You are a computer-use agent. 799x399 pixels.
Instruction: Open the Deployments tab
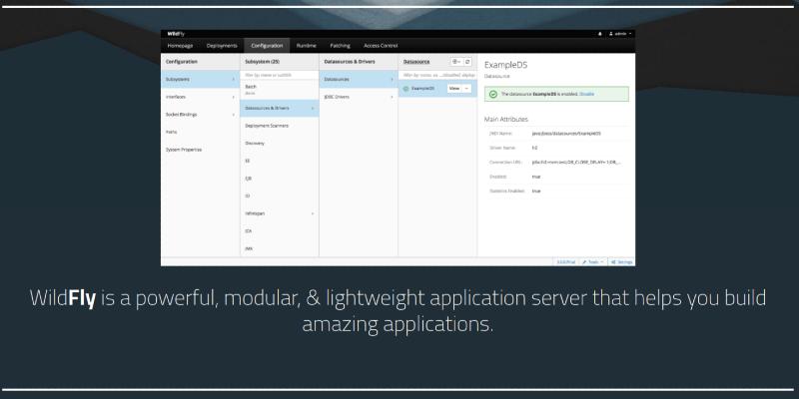pyautogui.click(x=222, y=46)
